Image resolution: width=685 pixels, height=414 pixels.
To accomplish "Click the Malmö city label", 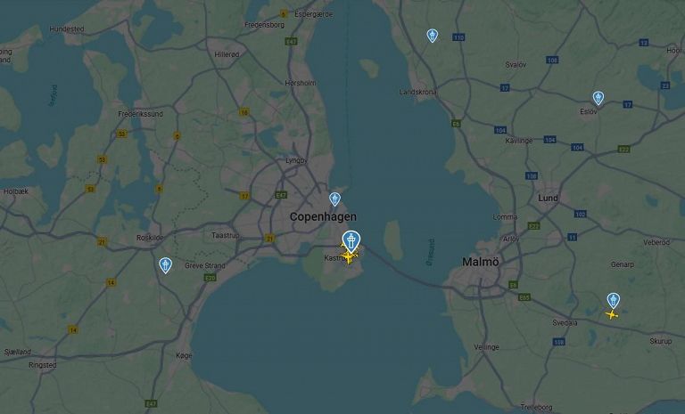I will [480, 262].
